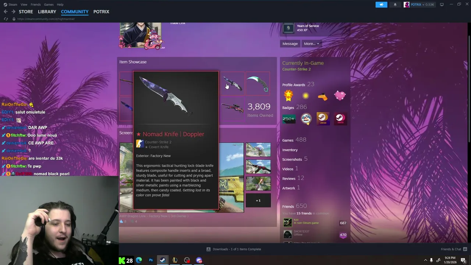The width and height of the screenshot is (471, 265).
Task: Click the '15 friends' in common link
Action: coord(304,213)
